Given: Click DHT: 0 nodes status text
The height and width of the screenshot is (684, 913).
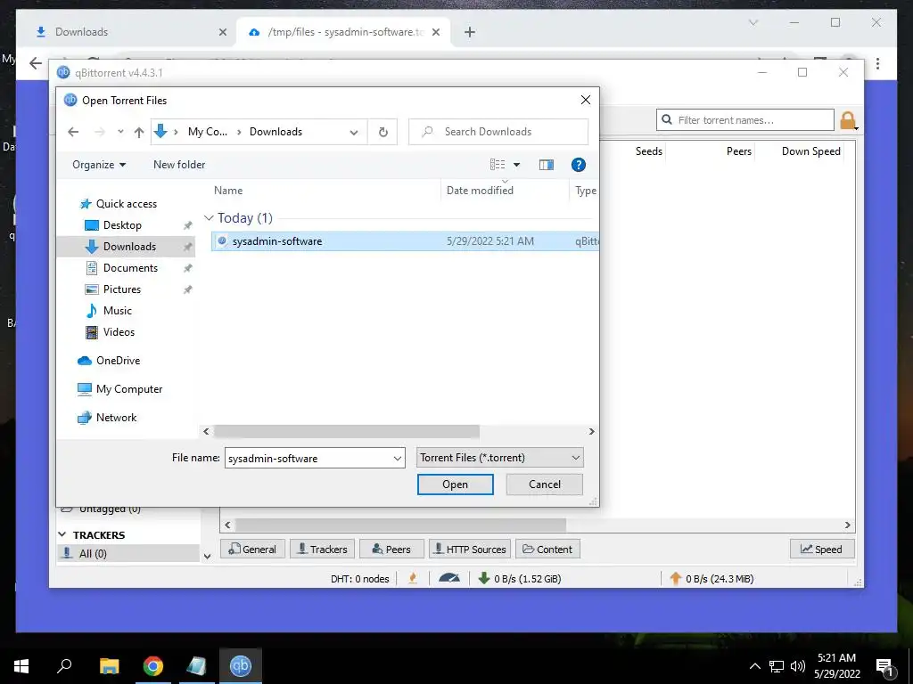Looking at the screenshot, I should [x=360, y=579].
